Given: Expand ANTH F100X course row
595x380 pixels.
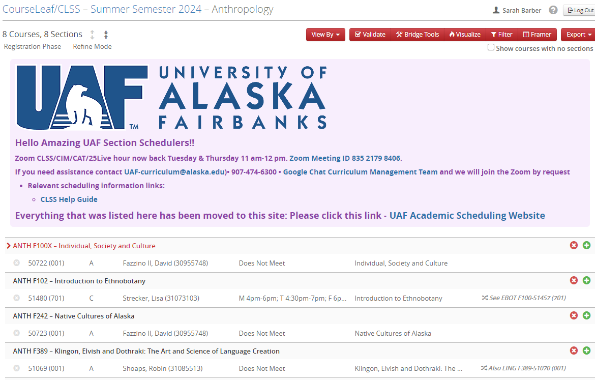Looking at the screenshot, I should coord(9,246).
